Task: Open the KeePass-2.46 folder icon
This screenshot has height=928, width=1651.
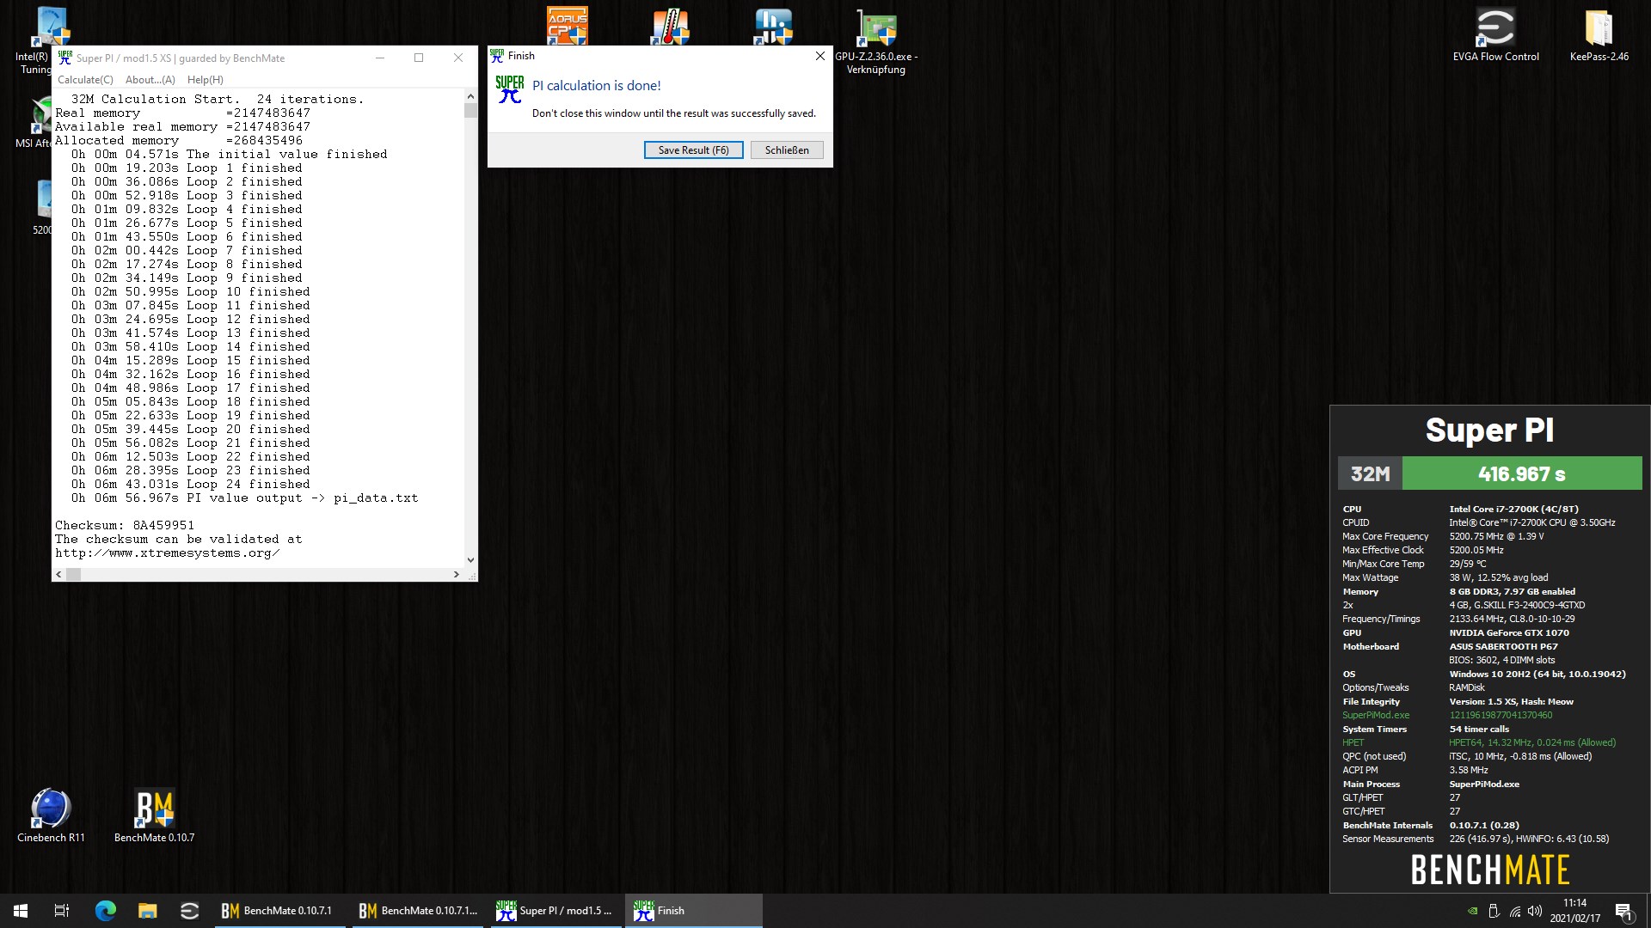Action: click(x=1599, y=35)
